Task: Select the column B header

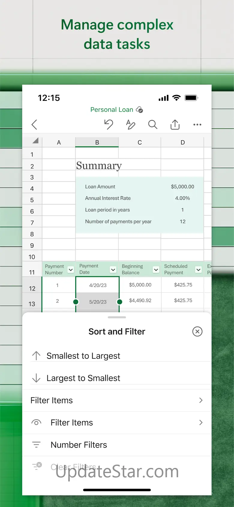Action: coord(97,142)
